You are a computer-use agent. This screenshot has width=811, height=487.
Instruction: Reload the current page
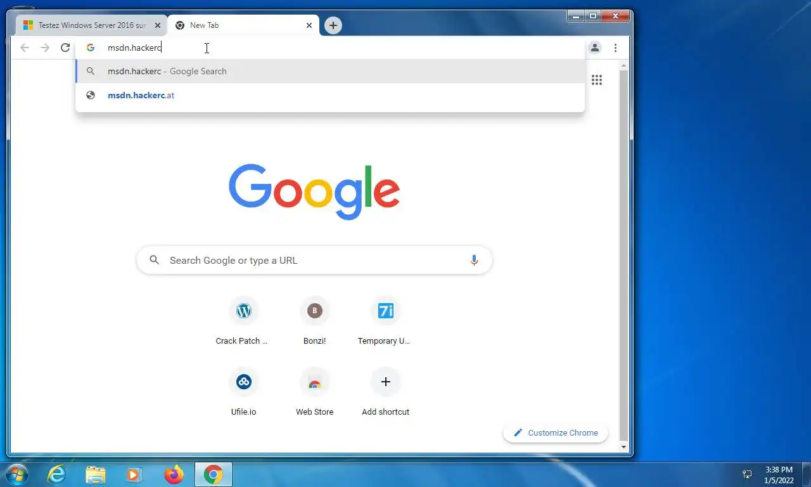(x=65, y=48)
